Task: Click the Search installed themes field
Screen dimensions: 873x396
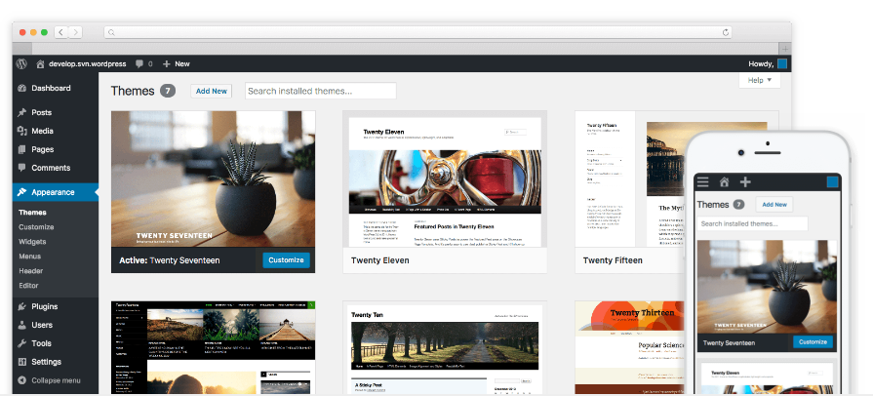Action: click(321, 91)
